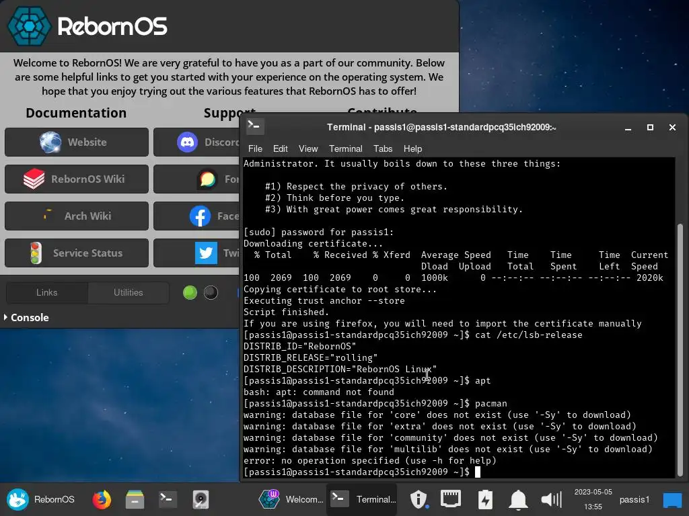The width and height of the screenshot is (689, 516).
Task: Open the terminal File menu
Action: pyautogui.click(x=255, y=148)
